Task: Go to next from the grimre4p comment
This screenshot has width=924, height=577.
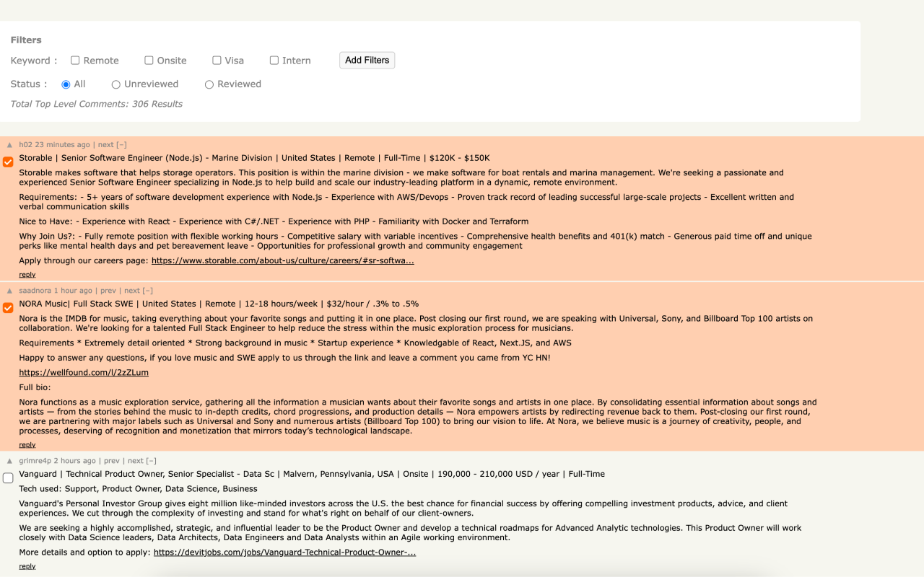Action: [x=136, y=461]
